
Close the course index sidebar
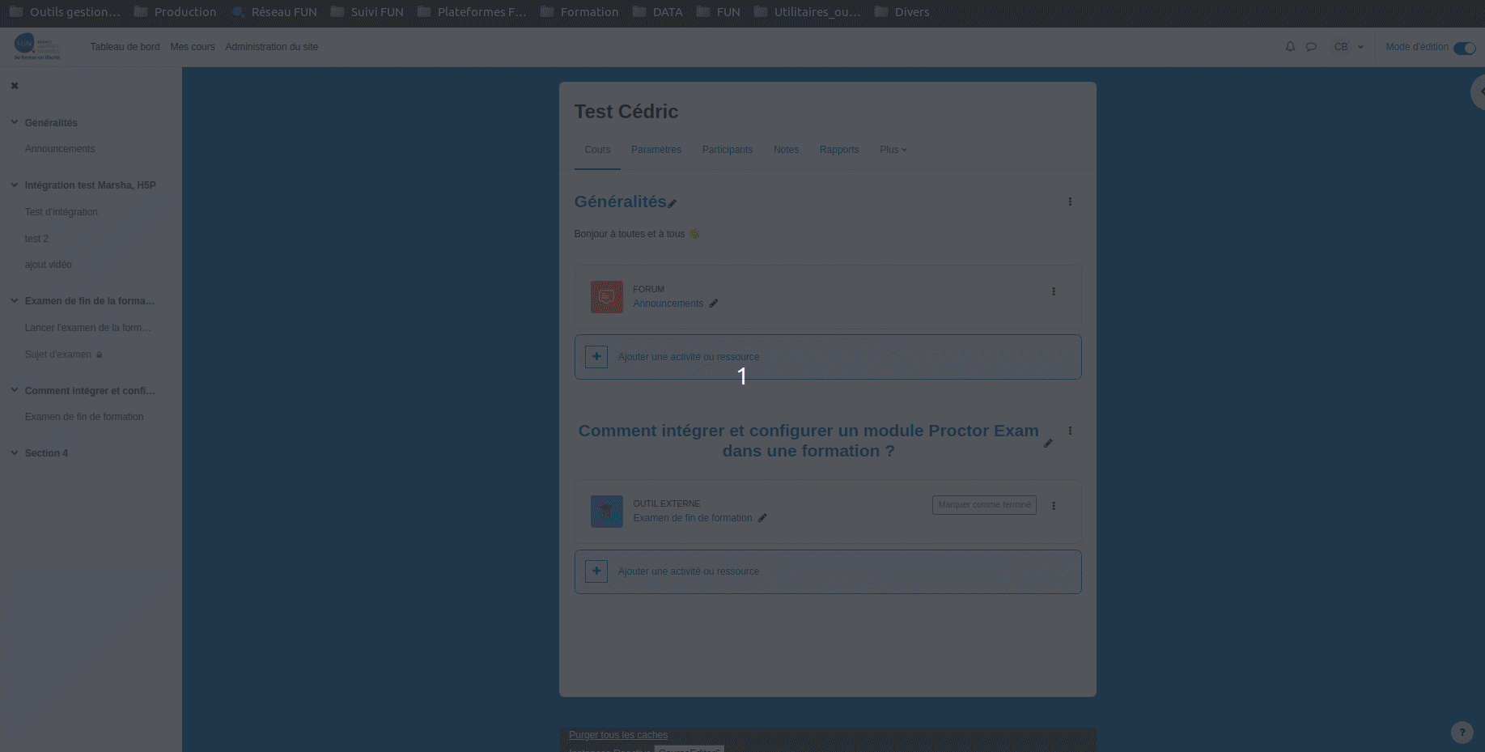coord(15,86)
